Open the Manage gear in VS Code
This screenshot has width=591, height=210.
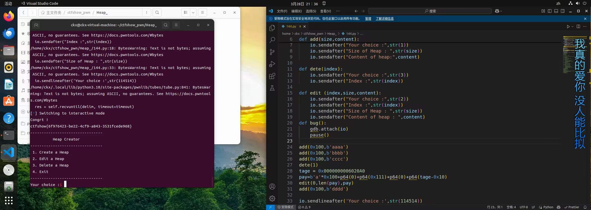272,198
